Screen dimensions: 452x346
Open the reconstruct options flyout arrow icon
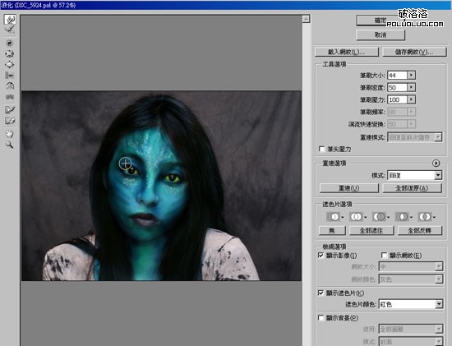tap(436, 164)
